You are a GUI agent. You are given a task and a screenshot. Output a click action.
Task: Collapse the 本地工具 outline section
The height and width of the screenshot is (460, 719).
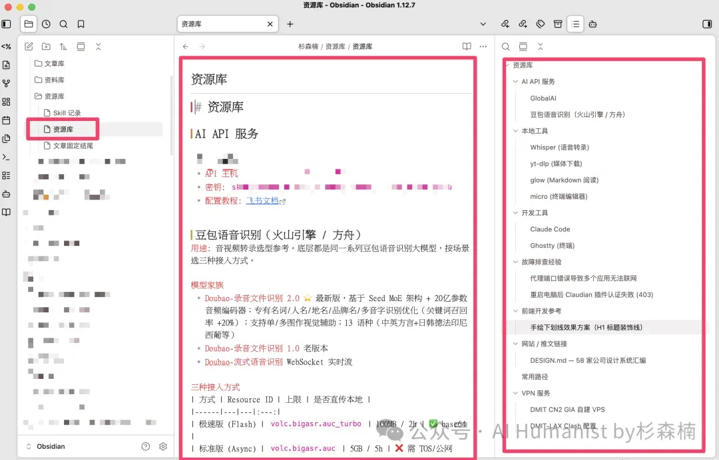coord(515,131)
